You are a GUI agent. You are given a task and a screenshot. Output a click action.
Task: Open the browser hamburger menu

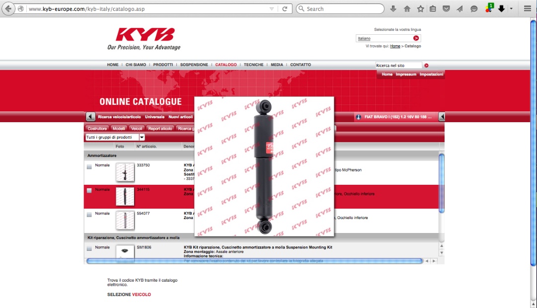pos(528,9)
